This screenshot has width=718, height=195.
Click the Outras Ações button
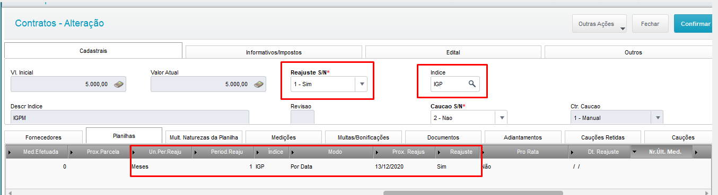click(x=599, y=24)
